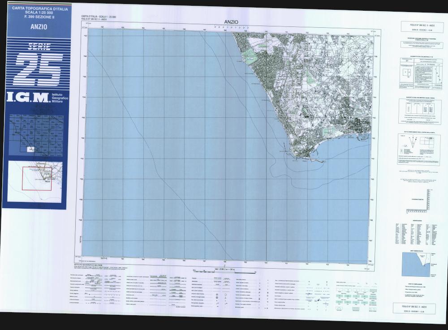Click the administrative limits inset map

tap(416, 264)
